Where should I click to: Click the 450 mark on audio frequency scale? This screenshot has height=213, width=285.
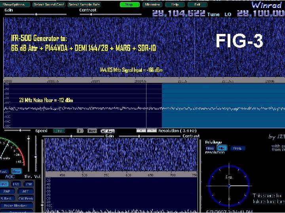[63, 175]
